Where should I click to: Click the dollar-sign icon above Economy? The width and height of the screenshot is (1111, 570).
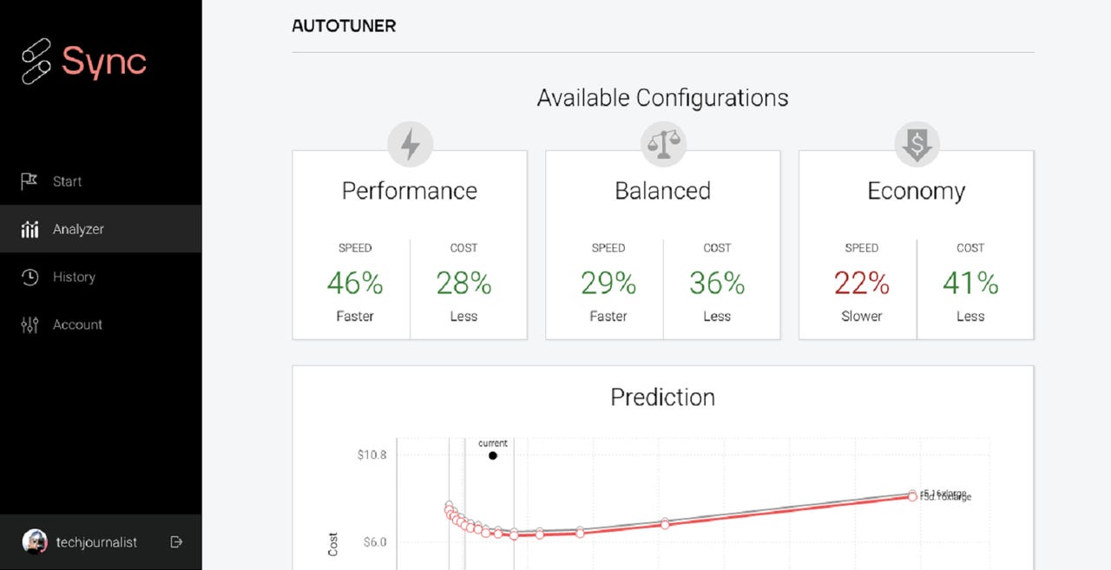coord(916,143)
